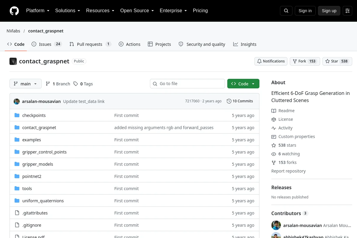
Task: Expand the Platform menu
Action: pyautogui.click(x=38, y=11)
